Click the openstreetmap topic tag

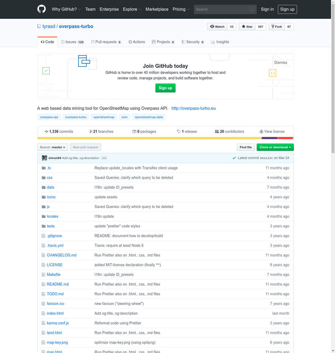point(104,117)
